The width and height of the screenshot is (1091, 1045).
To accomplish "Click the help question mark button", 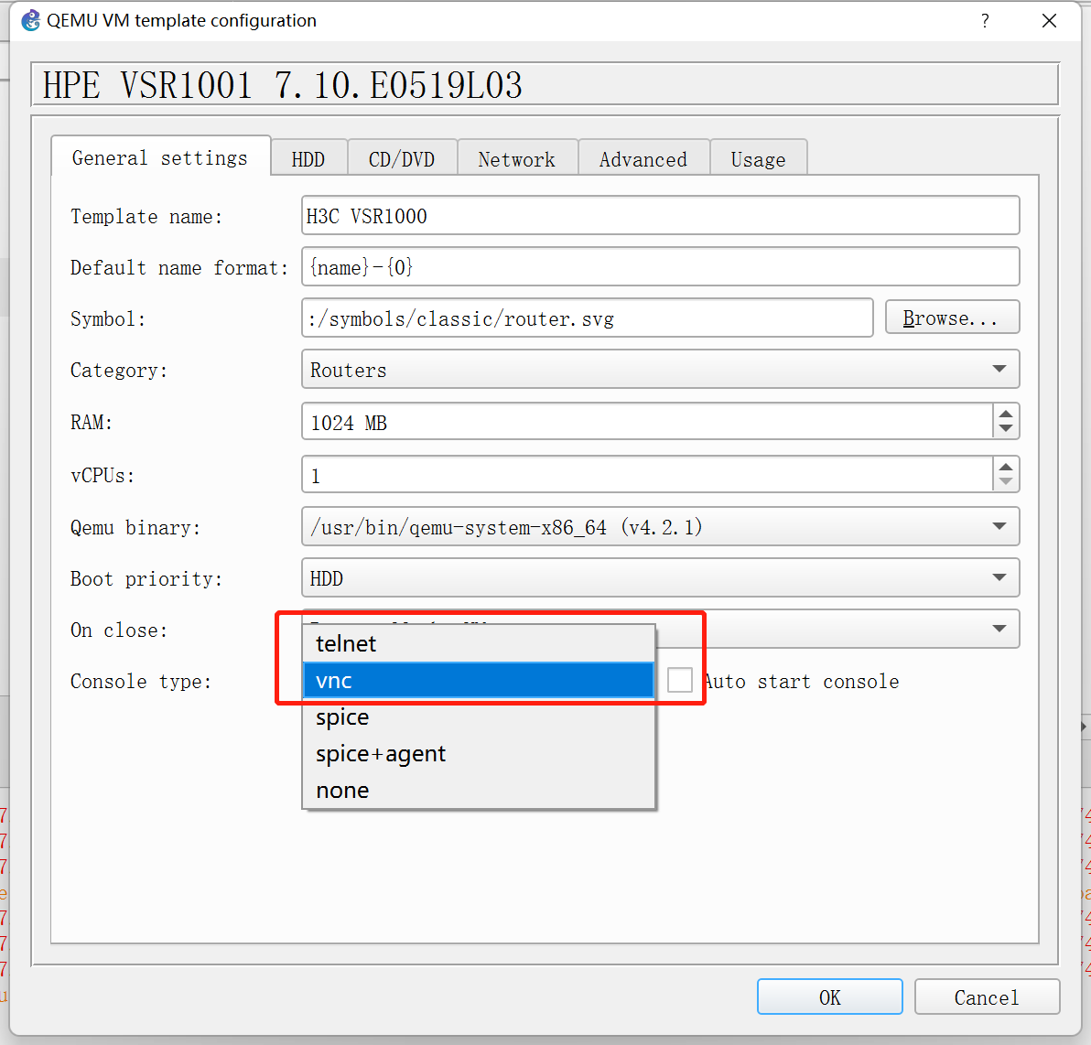I will (985, 21).
